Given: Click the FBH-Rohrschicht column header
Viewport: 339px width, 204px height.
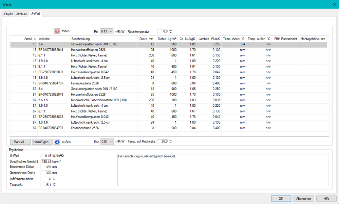Looking at the screenshot, I should point(286,39).
